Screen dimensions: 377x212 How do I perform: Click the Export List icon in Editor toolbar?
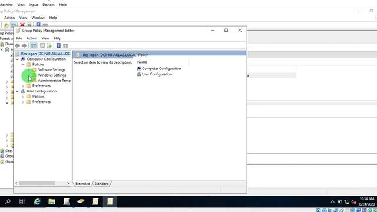49,45
